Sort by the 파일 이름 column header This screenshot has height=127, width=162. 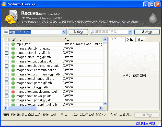(x=35, y=40)
